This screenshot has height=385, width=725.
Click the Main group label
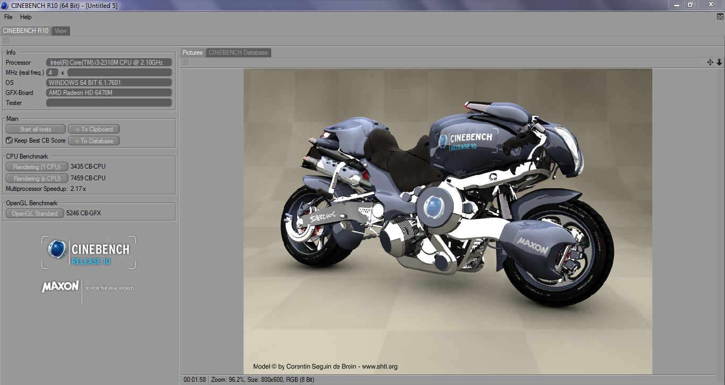(x=12, y=119)
